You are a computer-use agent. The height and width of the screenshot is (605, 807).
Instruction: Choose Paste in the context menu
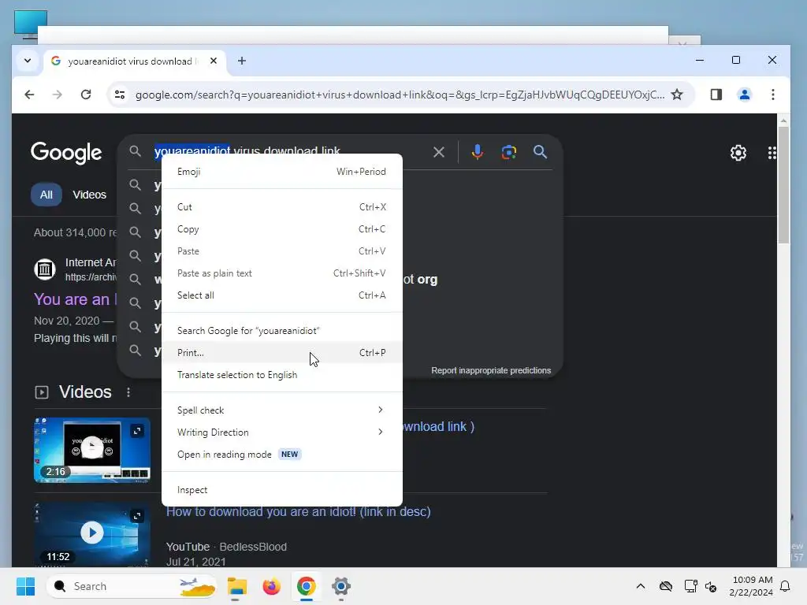[x=281, y=251]
